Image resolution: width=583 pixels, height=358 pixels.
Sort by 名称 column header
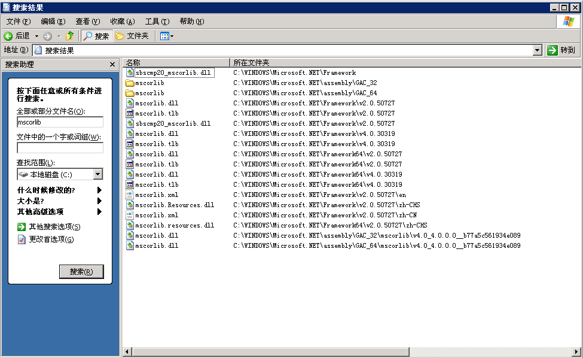click(x=176, y=62)
